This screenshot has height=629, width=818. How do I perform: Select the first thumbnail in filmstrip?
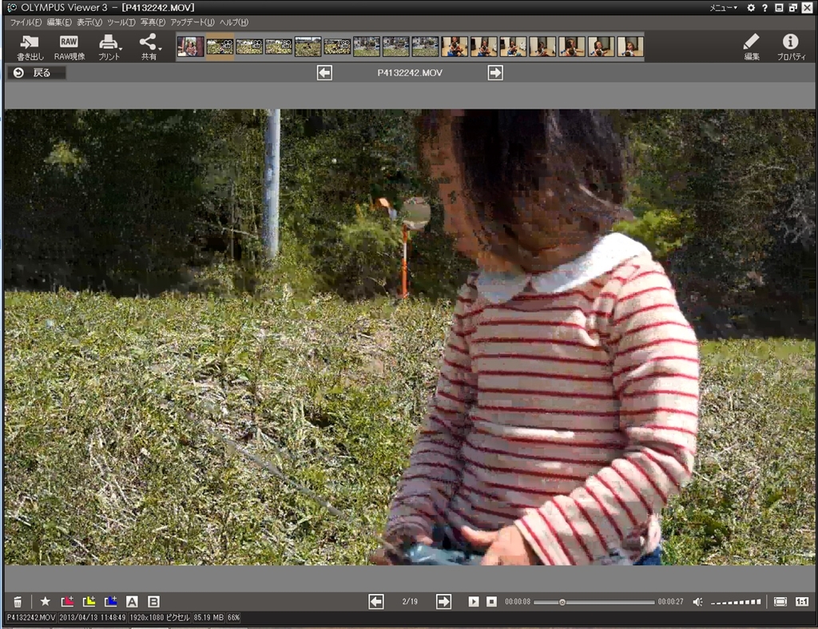tap(190, 46)
